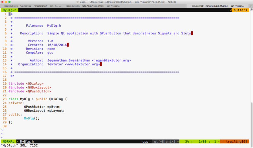This screenshot has height=148, width=253.
Task: Click "<www.tektutor.org>" on Organization line
Action: 82,64
